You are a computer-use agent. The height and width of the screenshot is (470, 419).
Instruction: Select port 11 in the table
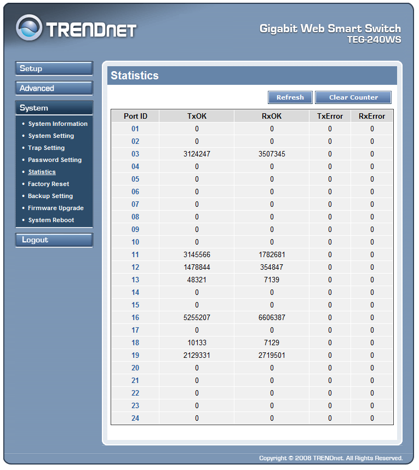click(135, 255)
